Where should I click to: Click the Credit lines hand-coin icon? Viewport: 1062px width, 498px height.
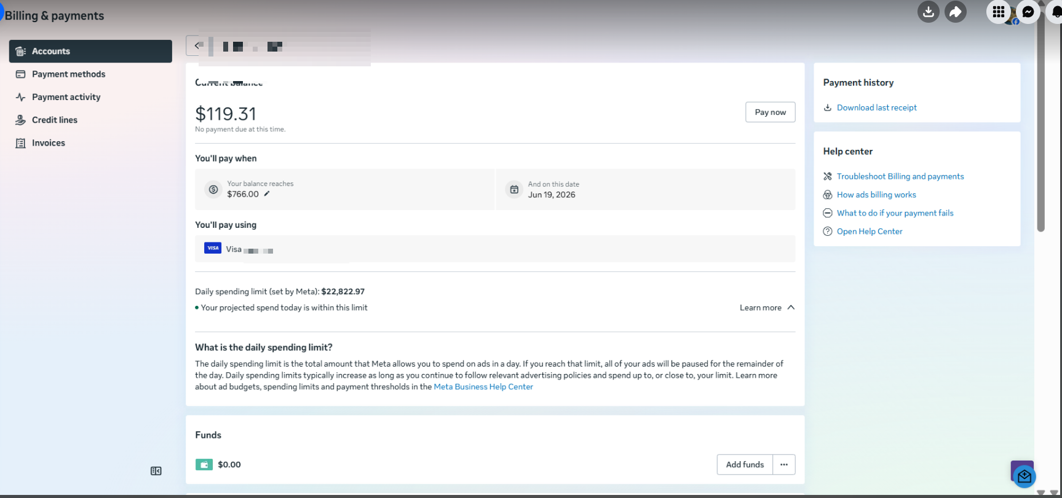point(20,120)
